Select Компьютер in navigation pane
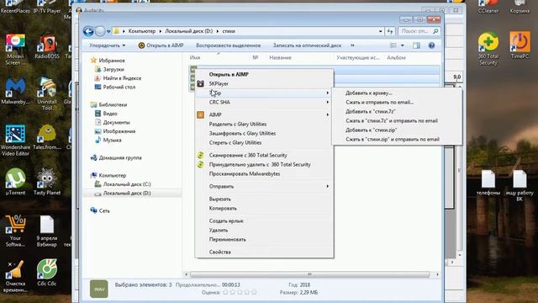 [112, 176]
